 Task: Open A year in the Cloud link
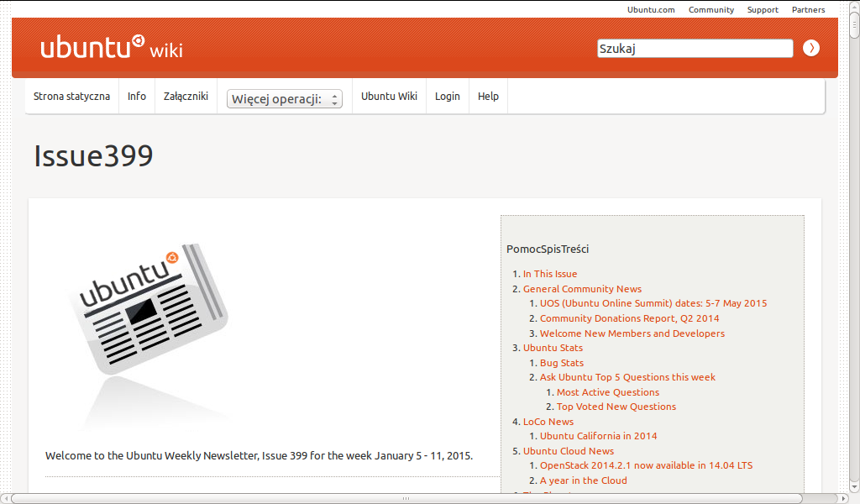pos(583,481)
